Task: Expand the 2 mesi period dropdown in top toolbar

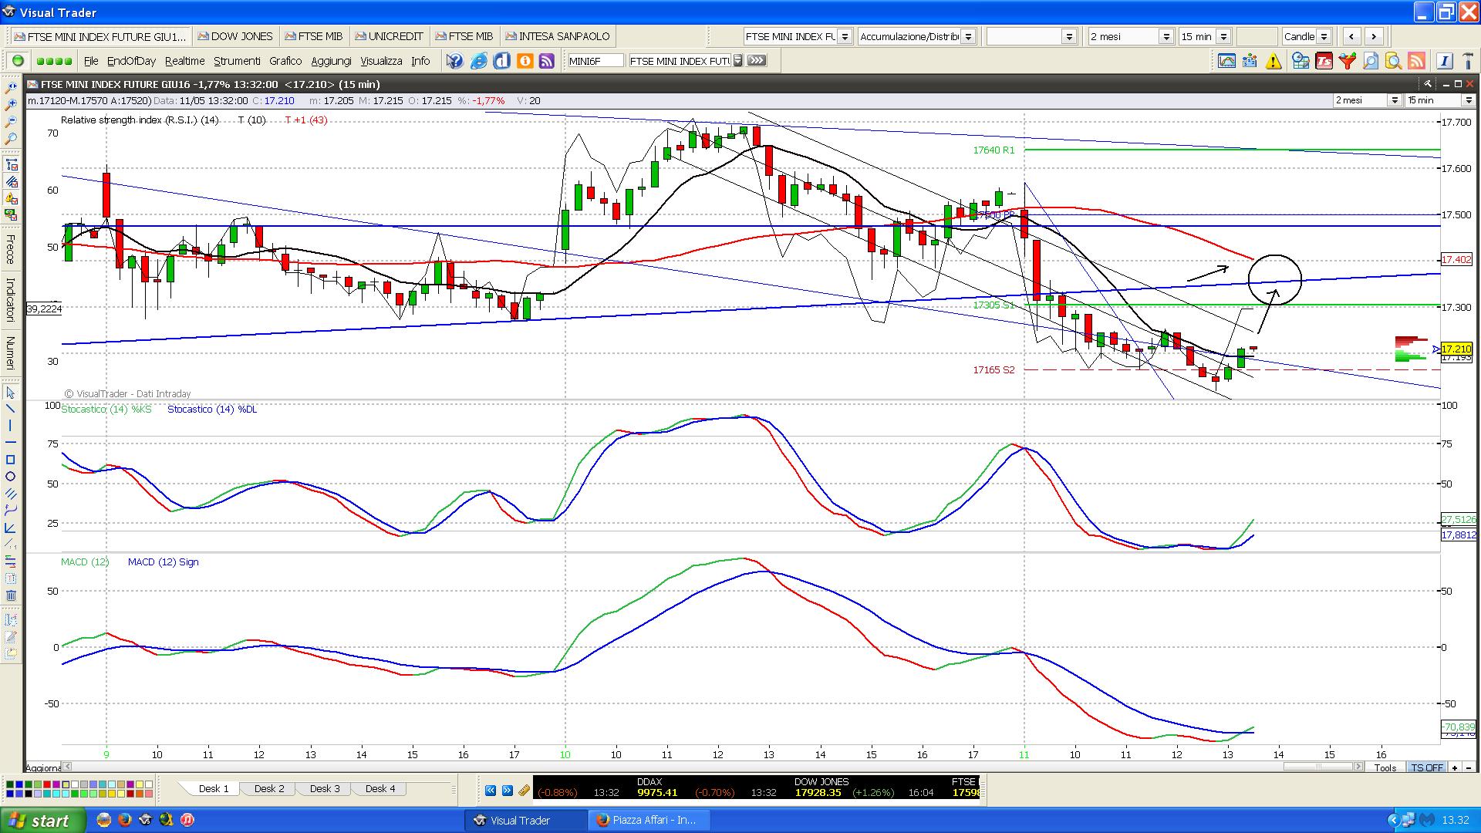Action: pyautogui.click(x=1166, y=36)
